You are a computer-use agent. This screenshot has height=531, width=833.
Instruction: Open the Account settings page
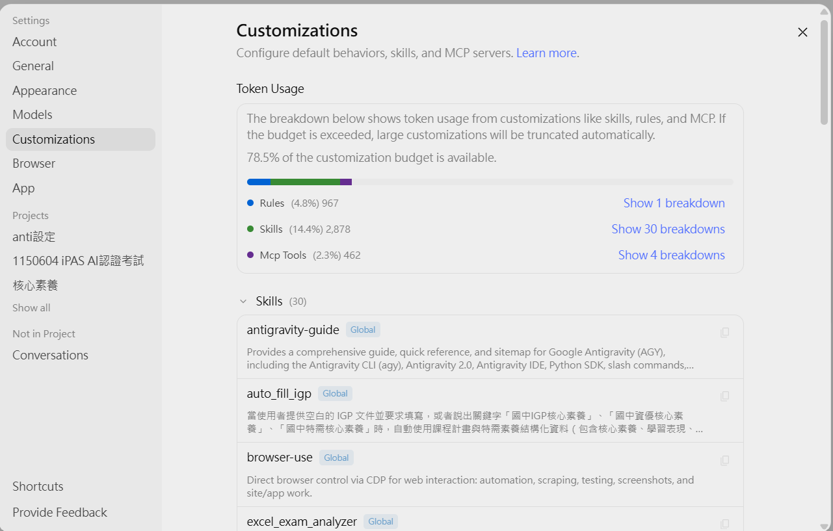pyautogui.click(x=81, y=42)
